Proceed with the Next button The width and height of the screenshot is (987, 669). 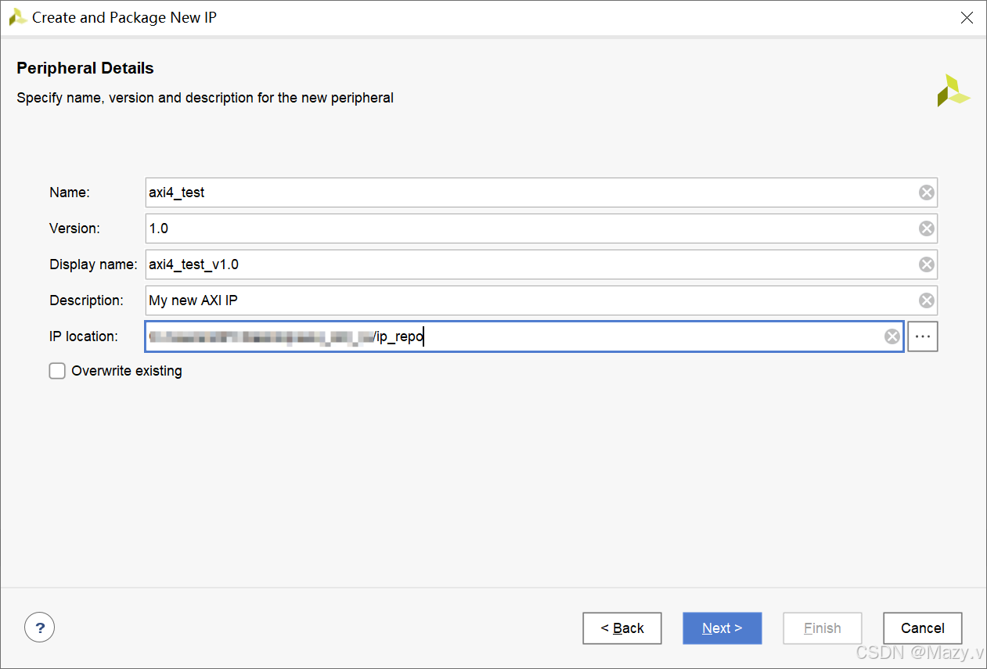[722, 628]
